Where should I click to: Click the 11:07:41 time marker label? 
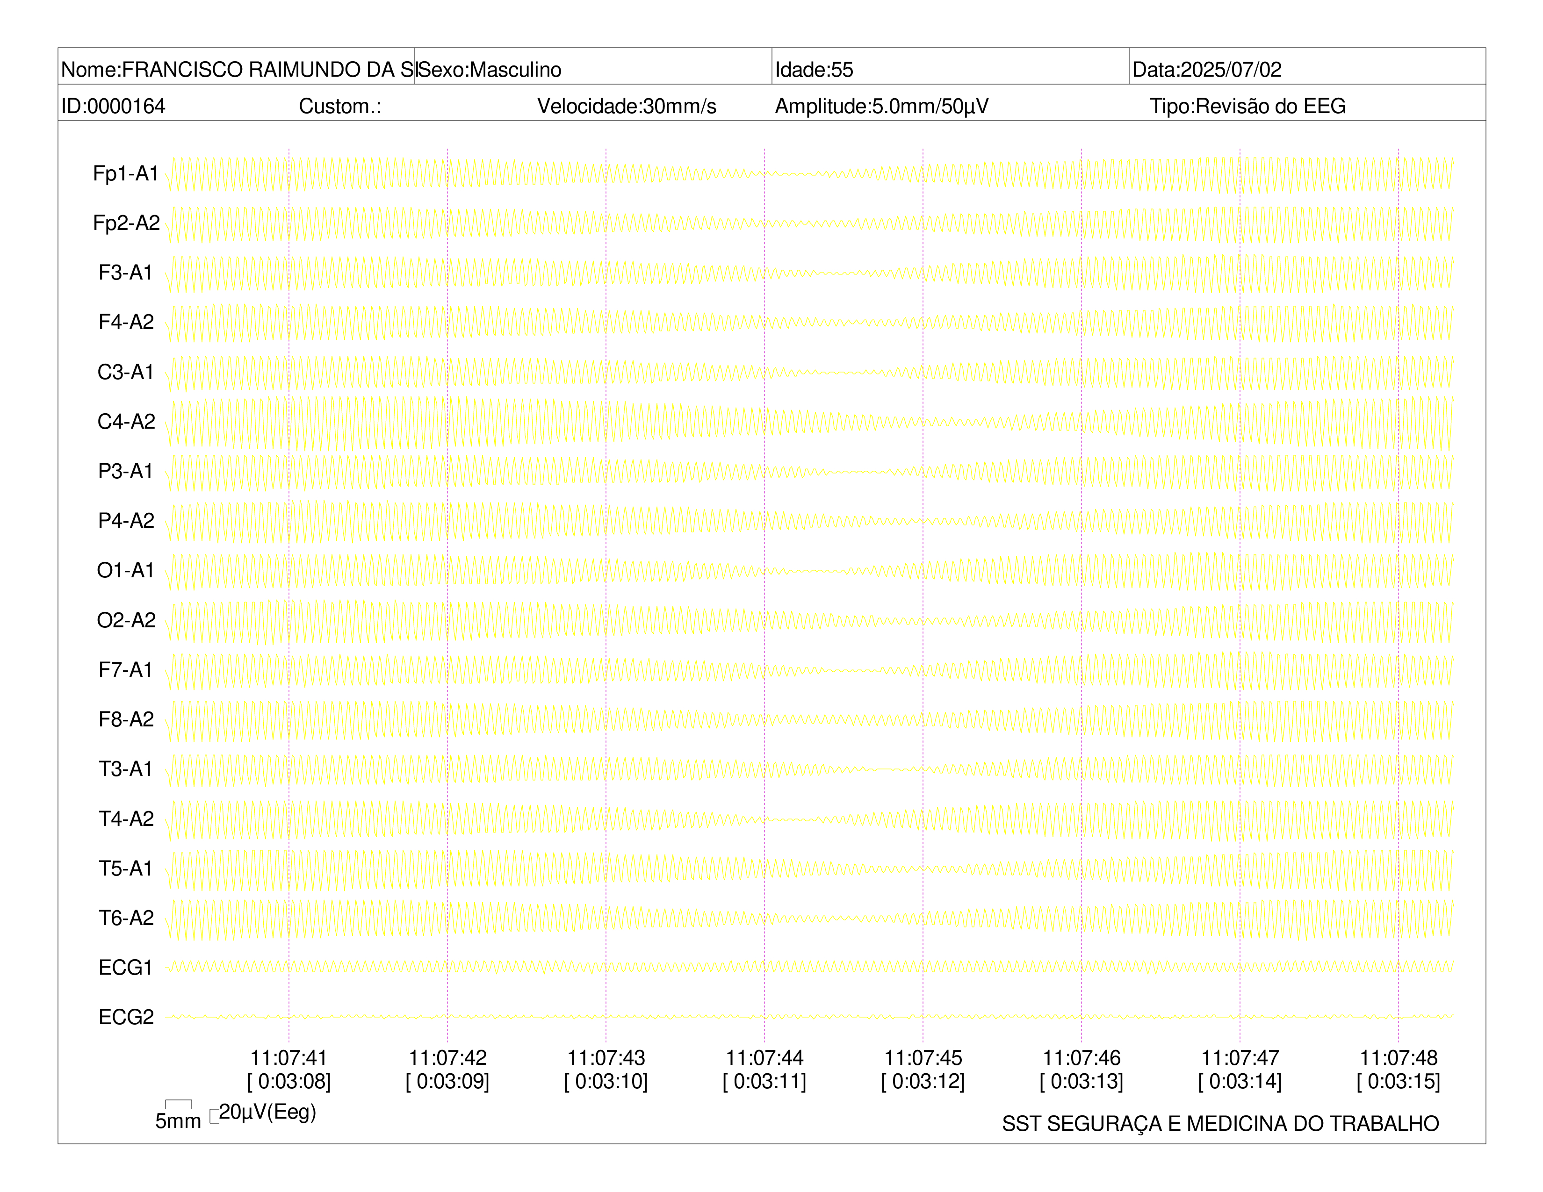[288, 1058]
